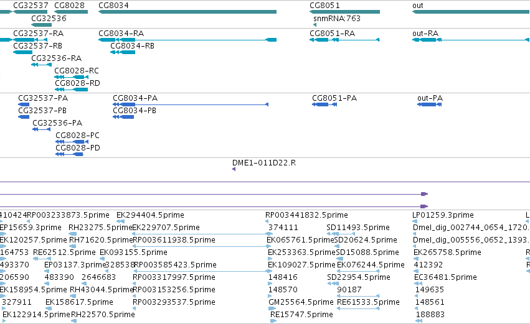Screen dimensions: 530x324
Task: Click the label RP003317997.5prime
Action: pos(174,277)
